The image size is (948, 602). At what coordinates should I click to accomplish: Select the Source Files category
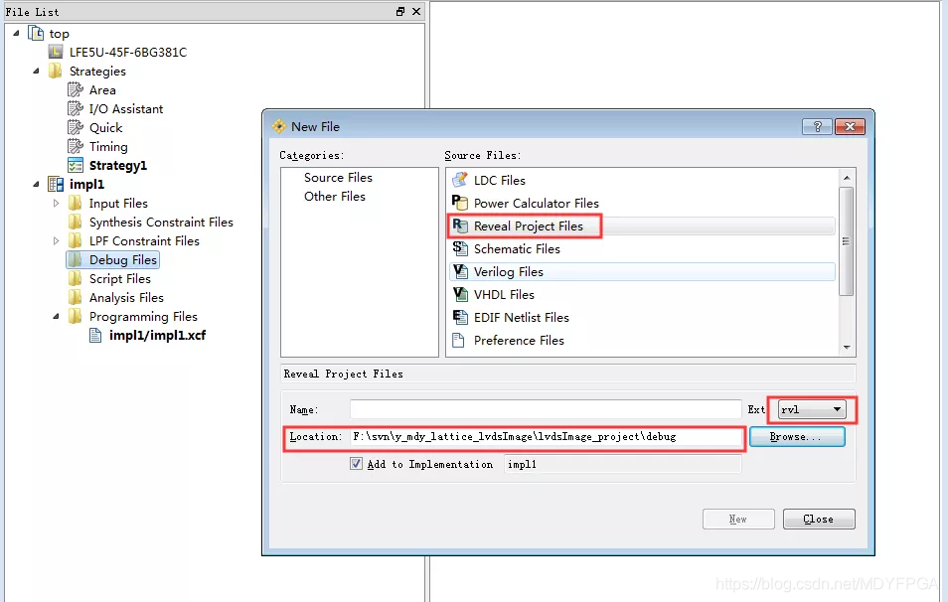(x=338, y=177)
